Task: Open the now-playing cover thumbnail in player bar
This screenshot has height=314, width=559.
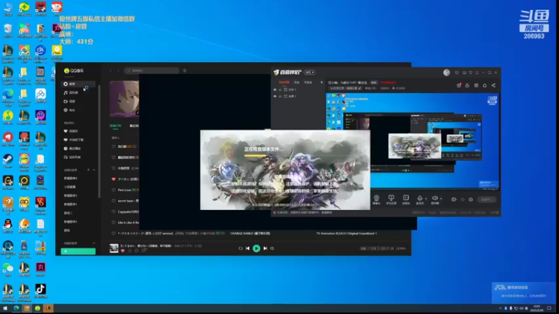Action: tap(114, 248)
